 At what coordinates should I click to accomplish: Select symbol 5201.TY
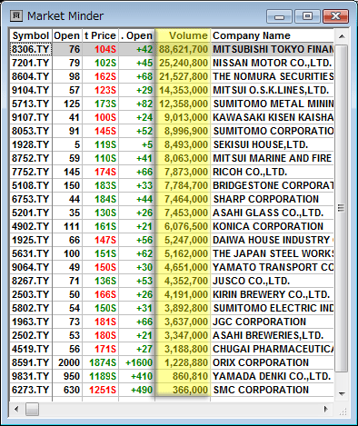click(x=30, y=213)
